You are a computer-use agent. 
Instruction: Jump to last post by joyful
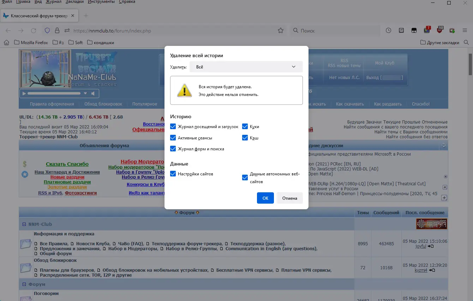431,246
